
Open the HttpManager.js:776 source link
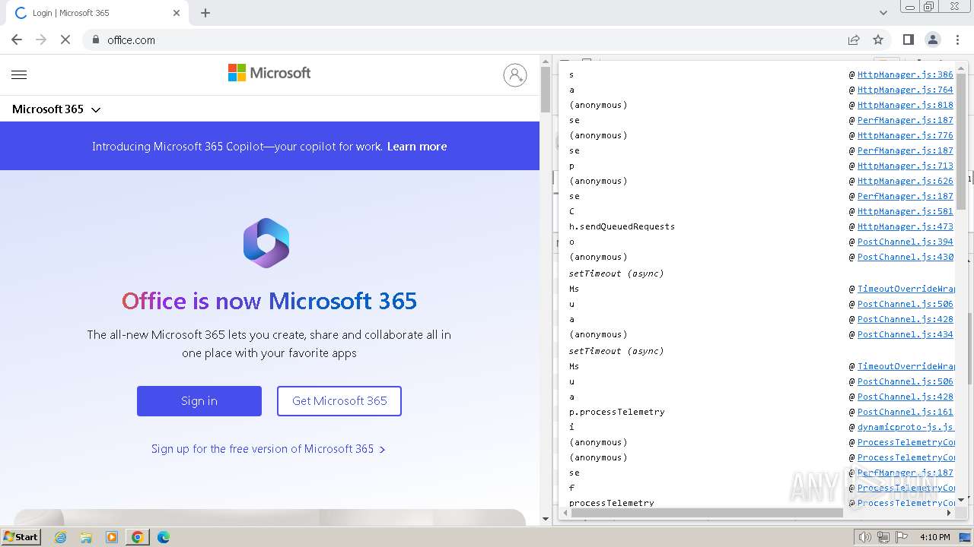point(905,135)
